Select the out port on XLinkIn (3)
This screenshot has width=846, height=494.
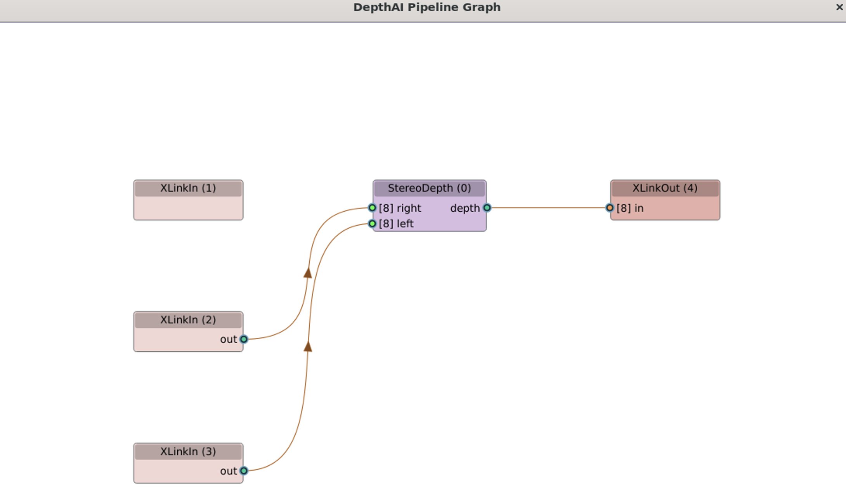pyautogui.click(x=244, y=471)
